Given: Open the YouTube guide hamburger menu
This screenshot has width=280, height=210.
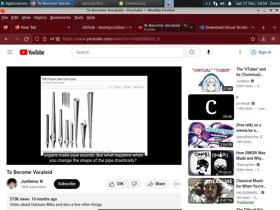Looking at the screenshot, I should point(10,52).
